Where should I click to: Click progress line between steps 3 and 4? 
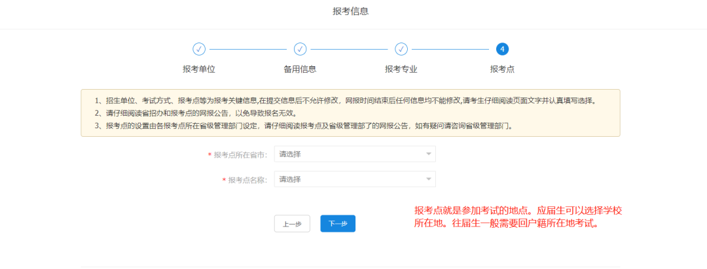[452, 49]
